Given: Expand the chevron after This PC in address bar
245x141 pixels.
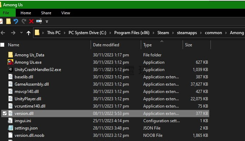Looking at the screenshot, I should tap(64, 33).
